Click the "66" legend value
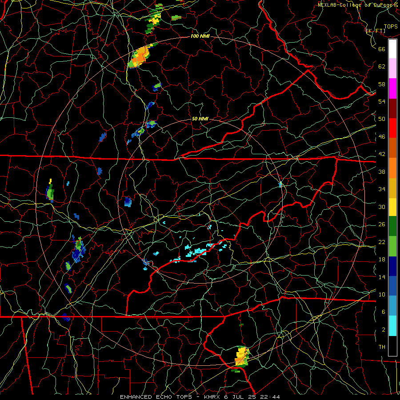Image resolution: width=400 pixels, height=400 pixels. [382, 49]
